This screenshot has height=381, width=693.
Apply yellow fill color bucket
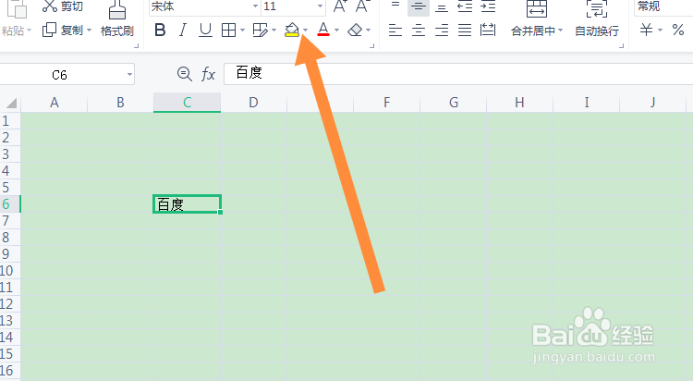click(292, 31)
